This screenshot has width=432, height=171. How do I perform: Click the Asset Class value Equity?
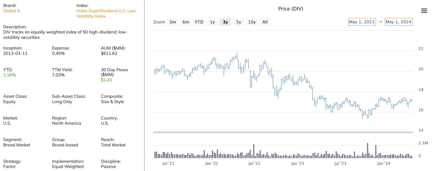tap(9, 102)
